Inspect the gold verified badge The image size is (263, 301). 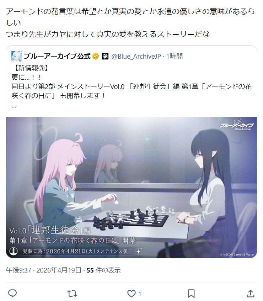click(x=96, y=57)
